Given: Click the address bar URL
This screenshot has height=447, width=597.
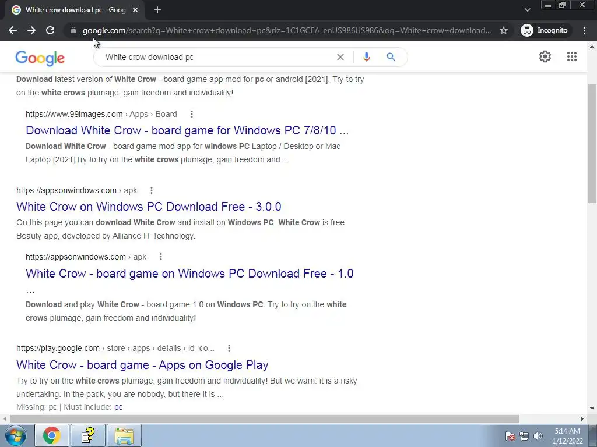Looking at the screenshot, I should pyautogui.click(x=286, y=30).
